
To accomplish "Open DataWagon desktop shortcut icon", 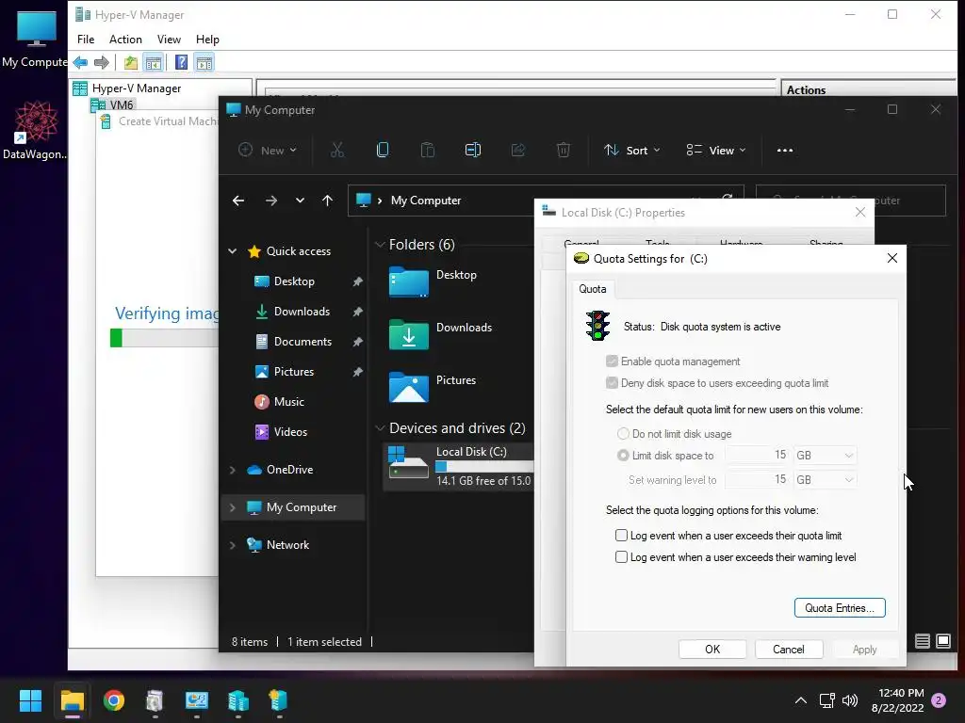I will tap(37, 121).
